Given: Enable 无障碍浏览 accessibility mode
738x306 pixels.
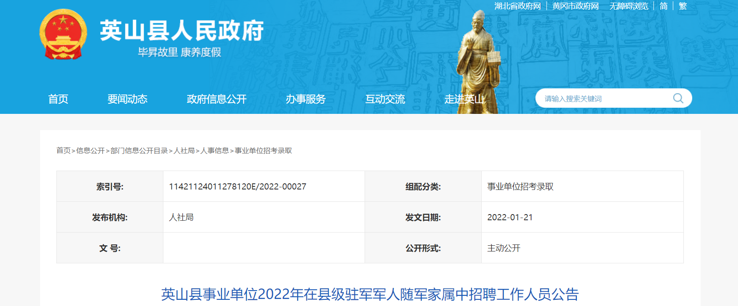Looking at the screenshot, I should point(629,6).
